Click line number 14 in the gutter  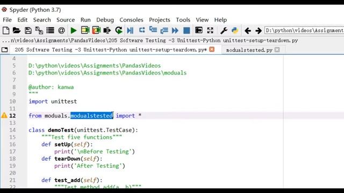[12, 130]
